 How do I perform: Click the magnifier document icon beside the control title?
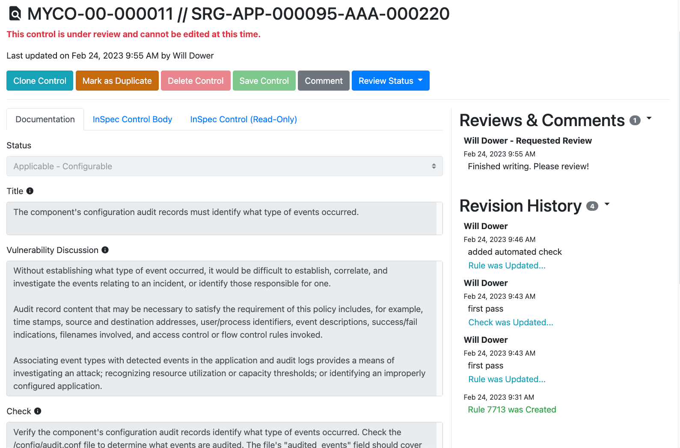[x=15, y=14]
